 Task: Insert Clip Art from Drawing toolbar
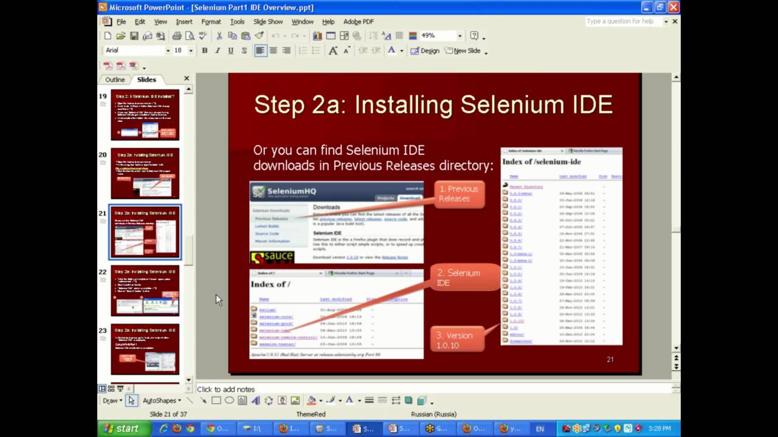[x=282, y=401]
